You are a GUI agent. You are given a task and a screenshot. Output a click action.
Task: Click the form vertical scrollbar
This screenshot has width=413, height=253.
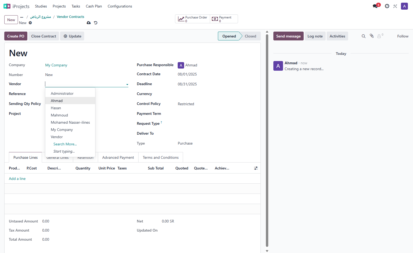coord(267,140)
